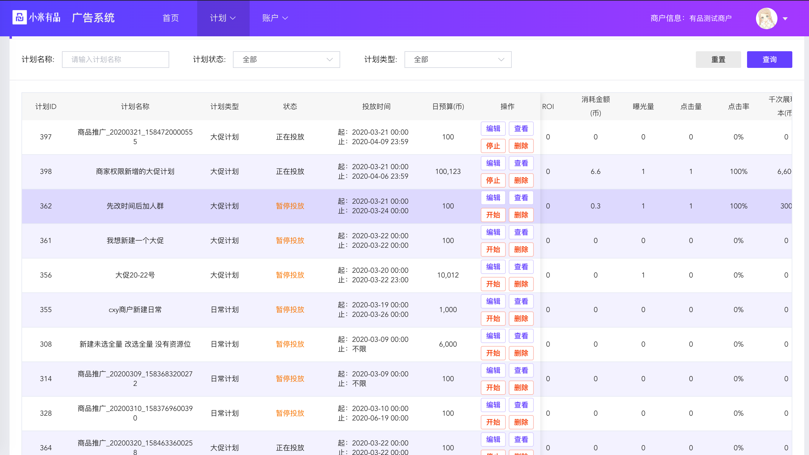Click 编辑 for plan 397
Image resolution: width=809 pixels, height=455 pixels.
tap(493, 128)
